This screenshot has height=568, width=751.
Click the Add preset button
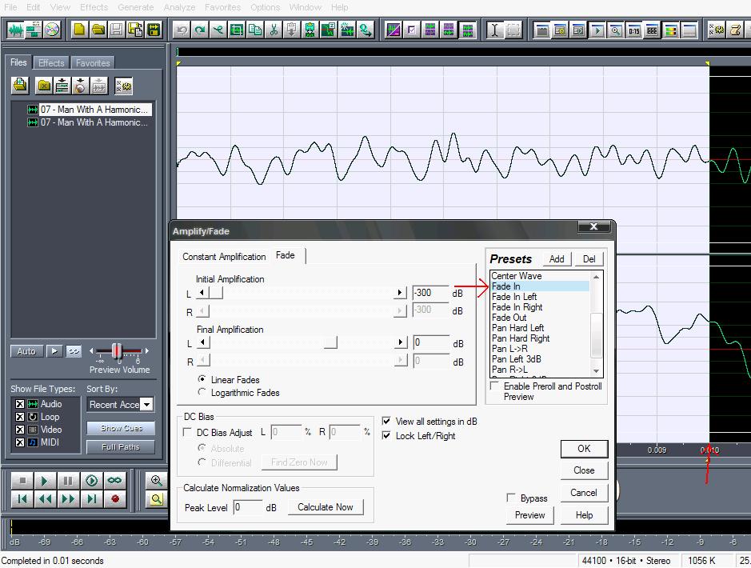(x=557, y=259)
